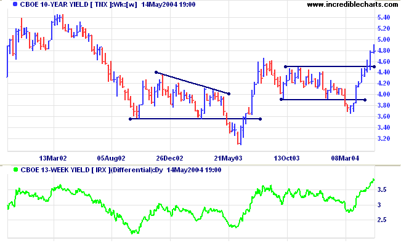
Task: Click the 4.80 yield axis value
Action: pos(384,50)
